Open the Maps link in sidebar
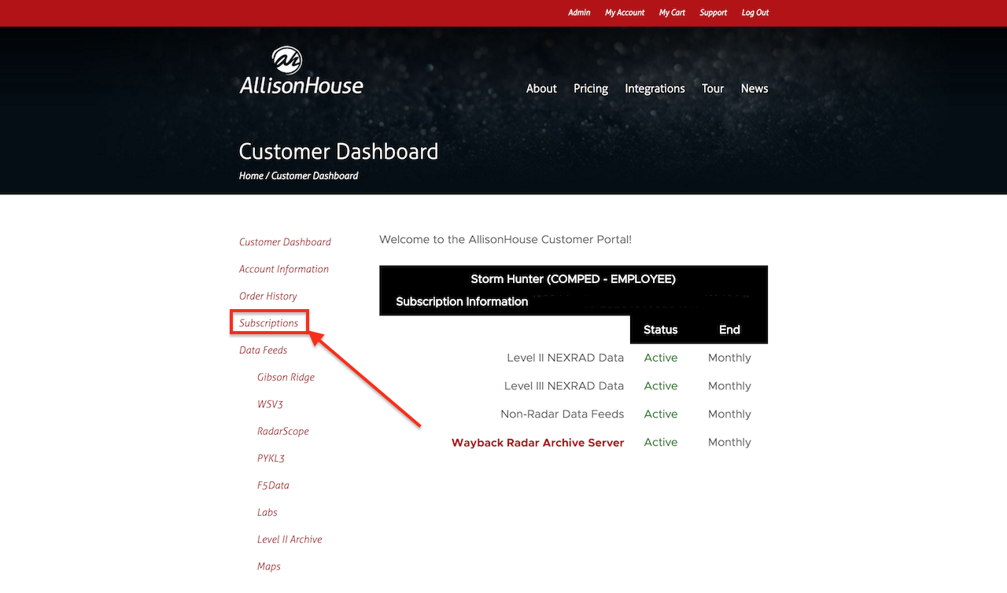The height and width of the screenshot is (593, 1007). tap(269, 566)
